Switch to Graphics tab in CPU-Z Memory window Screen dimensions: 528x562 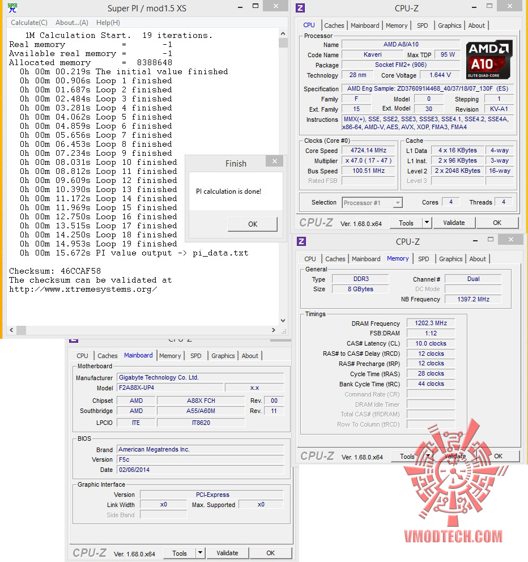tap(450, 259)
